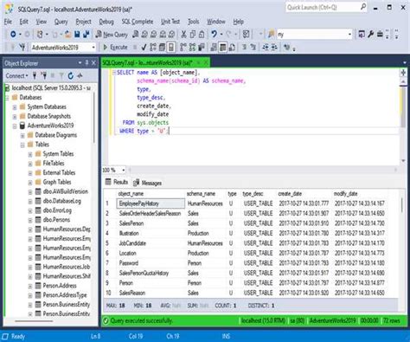Select the SalesPersonQuotaHistory cell
This screenshot has height=342, width=410.
(x=151, y=273)
